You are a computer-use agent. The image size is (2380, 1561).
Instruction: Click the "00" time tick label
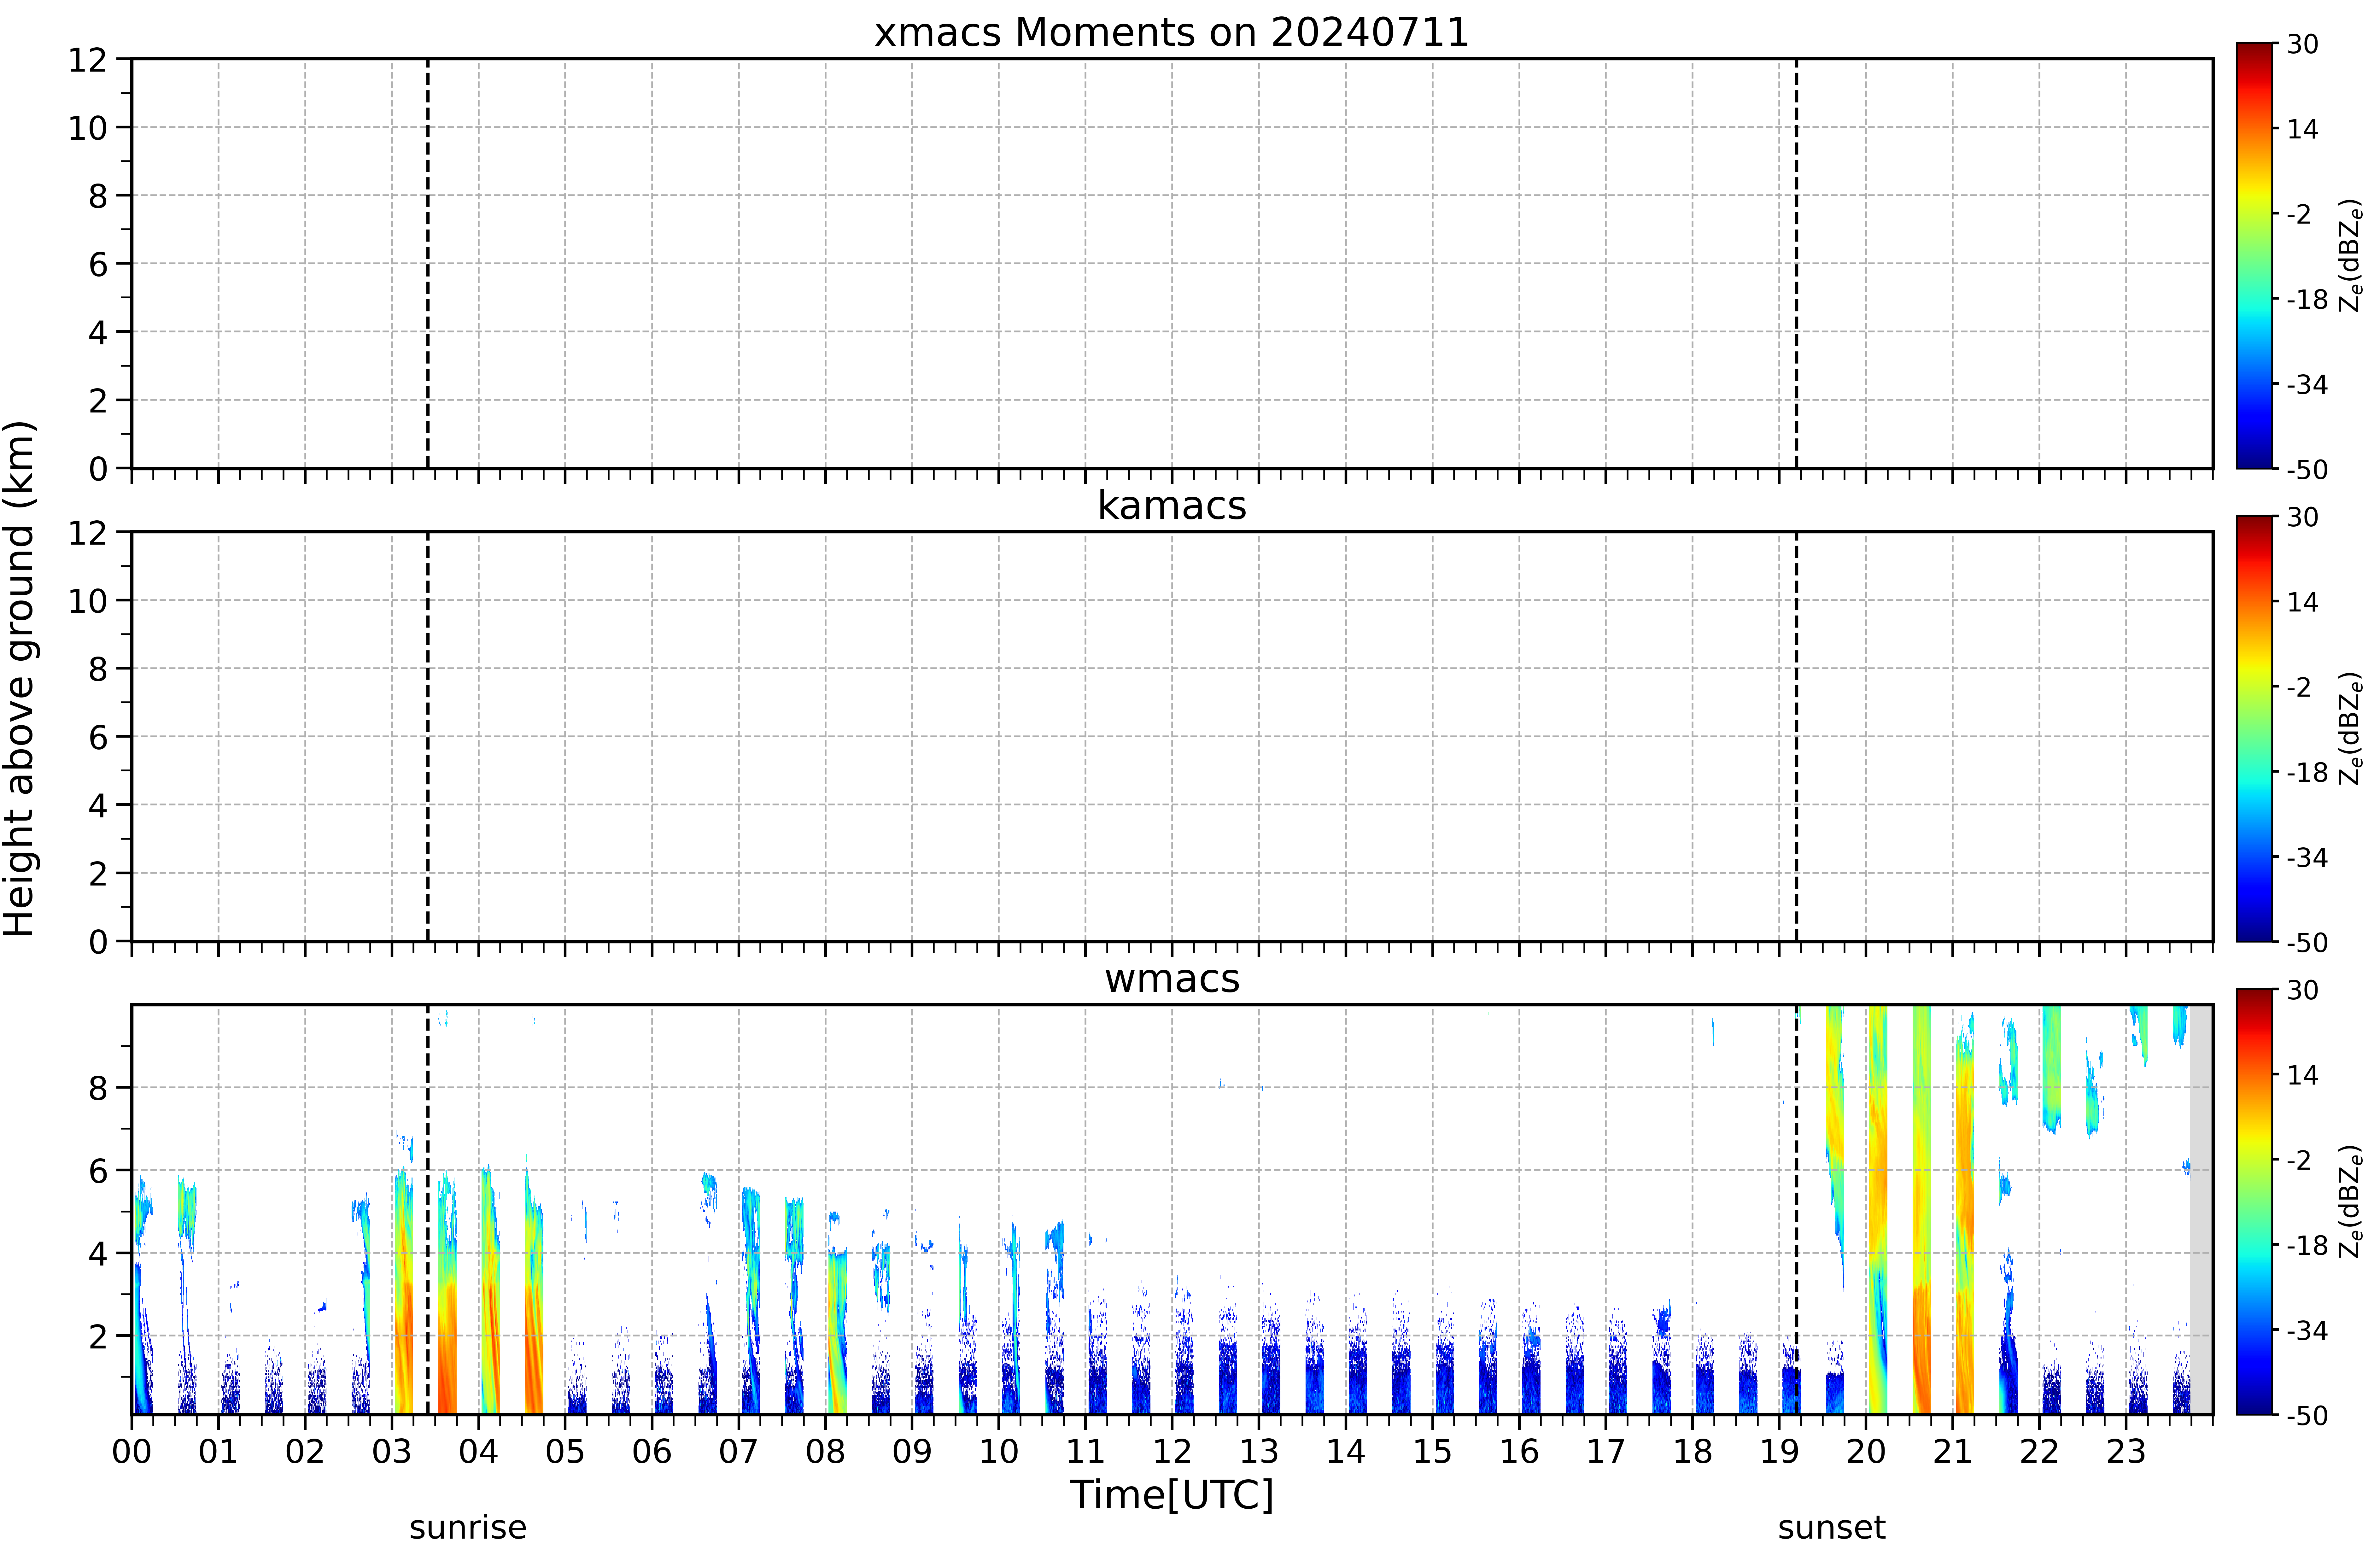(x=132, y=1451)
